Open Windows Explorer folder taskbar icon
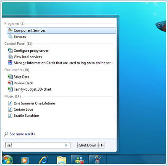Viewport: 168px width, 166px height. point(62,160)
